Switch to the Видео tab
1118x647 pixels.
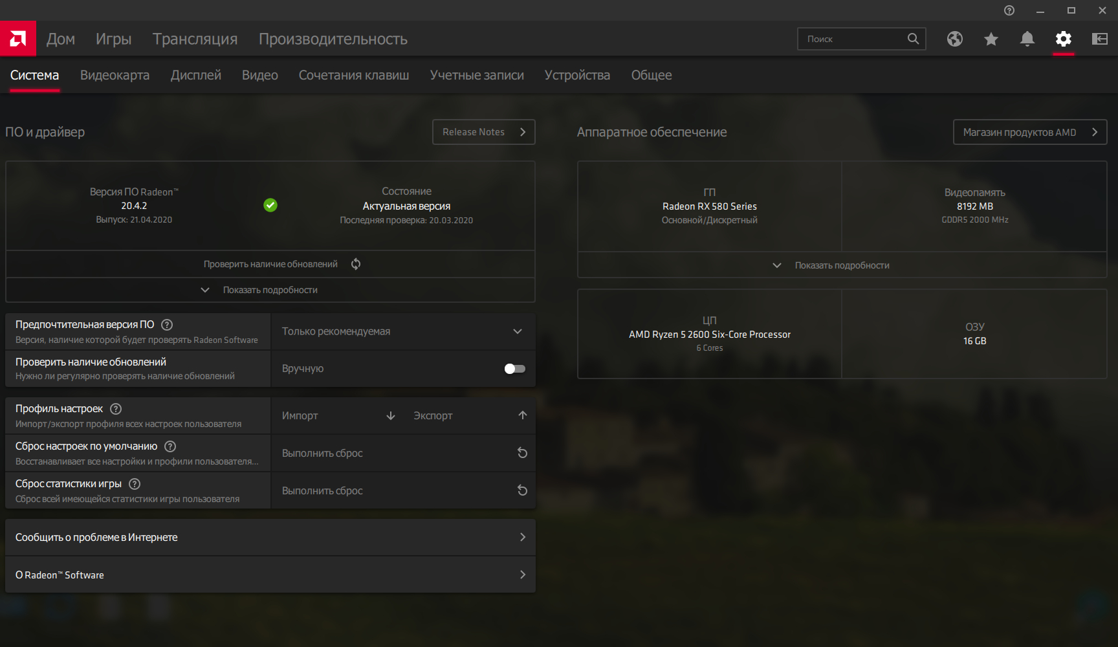click(x=260, y=75)
